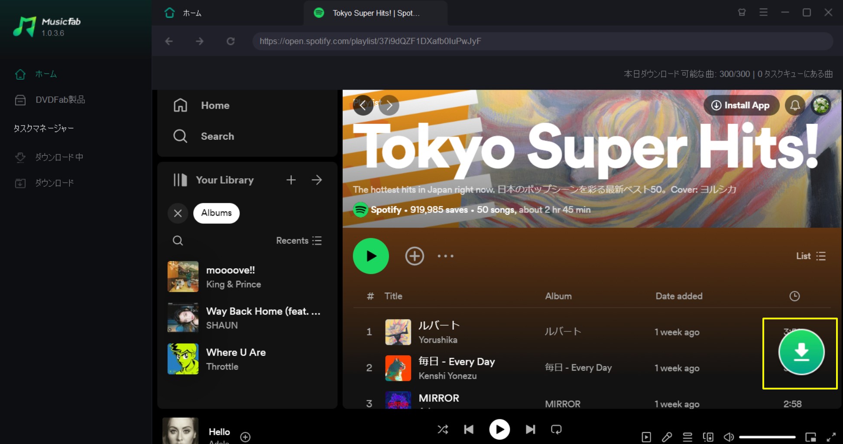Go forward with browser forward arrow
The width and height of the screenshot is (843, 444).
[199, 41]
